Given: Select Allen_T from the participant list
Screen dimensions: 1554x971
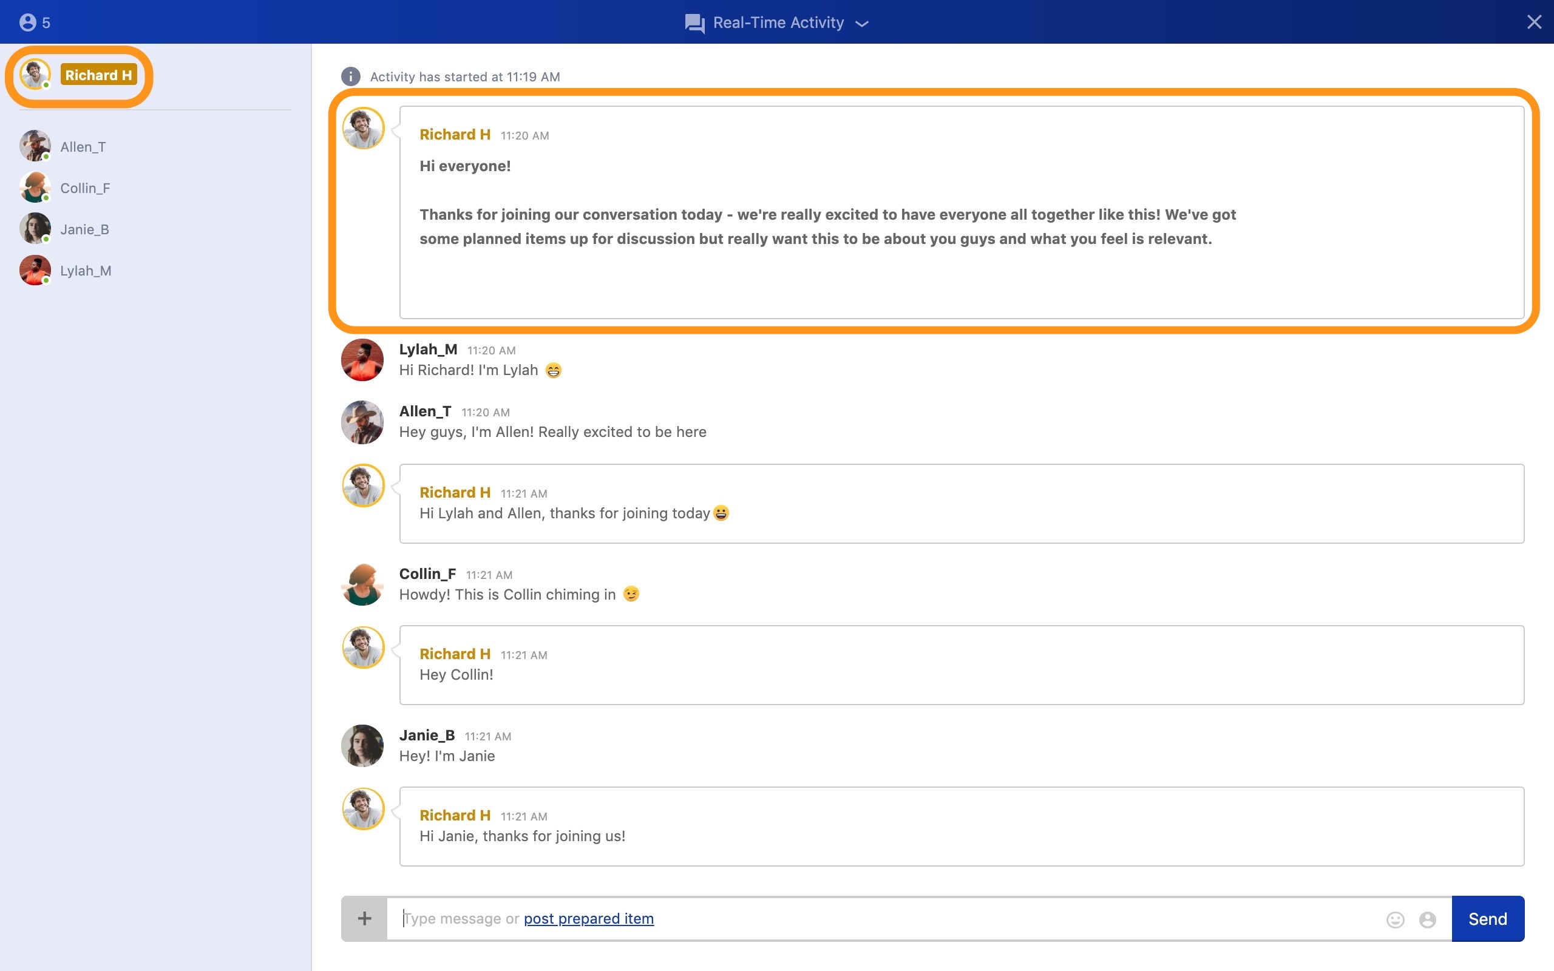Looking at the screenshot, I should pos(83,146).
